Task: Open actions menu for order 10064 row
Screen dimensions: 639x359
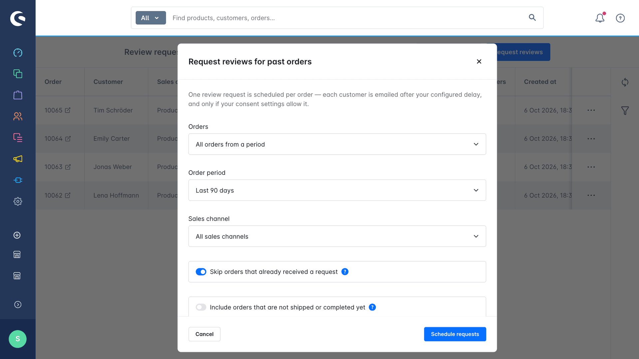Action: pyautogui.click(x=591, y=139)
